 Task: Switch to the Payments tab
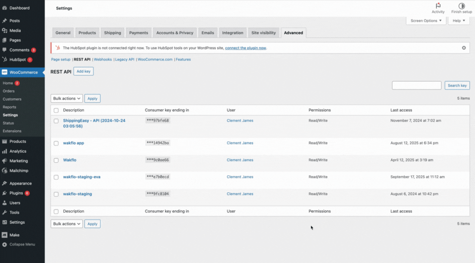(x=139, y=33)
